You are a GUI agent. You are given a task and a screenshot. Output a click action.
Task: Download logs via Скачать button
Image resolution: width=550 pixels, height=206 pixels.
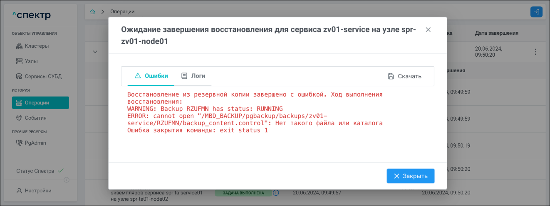[404, 76]
